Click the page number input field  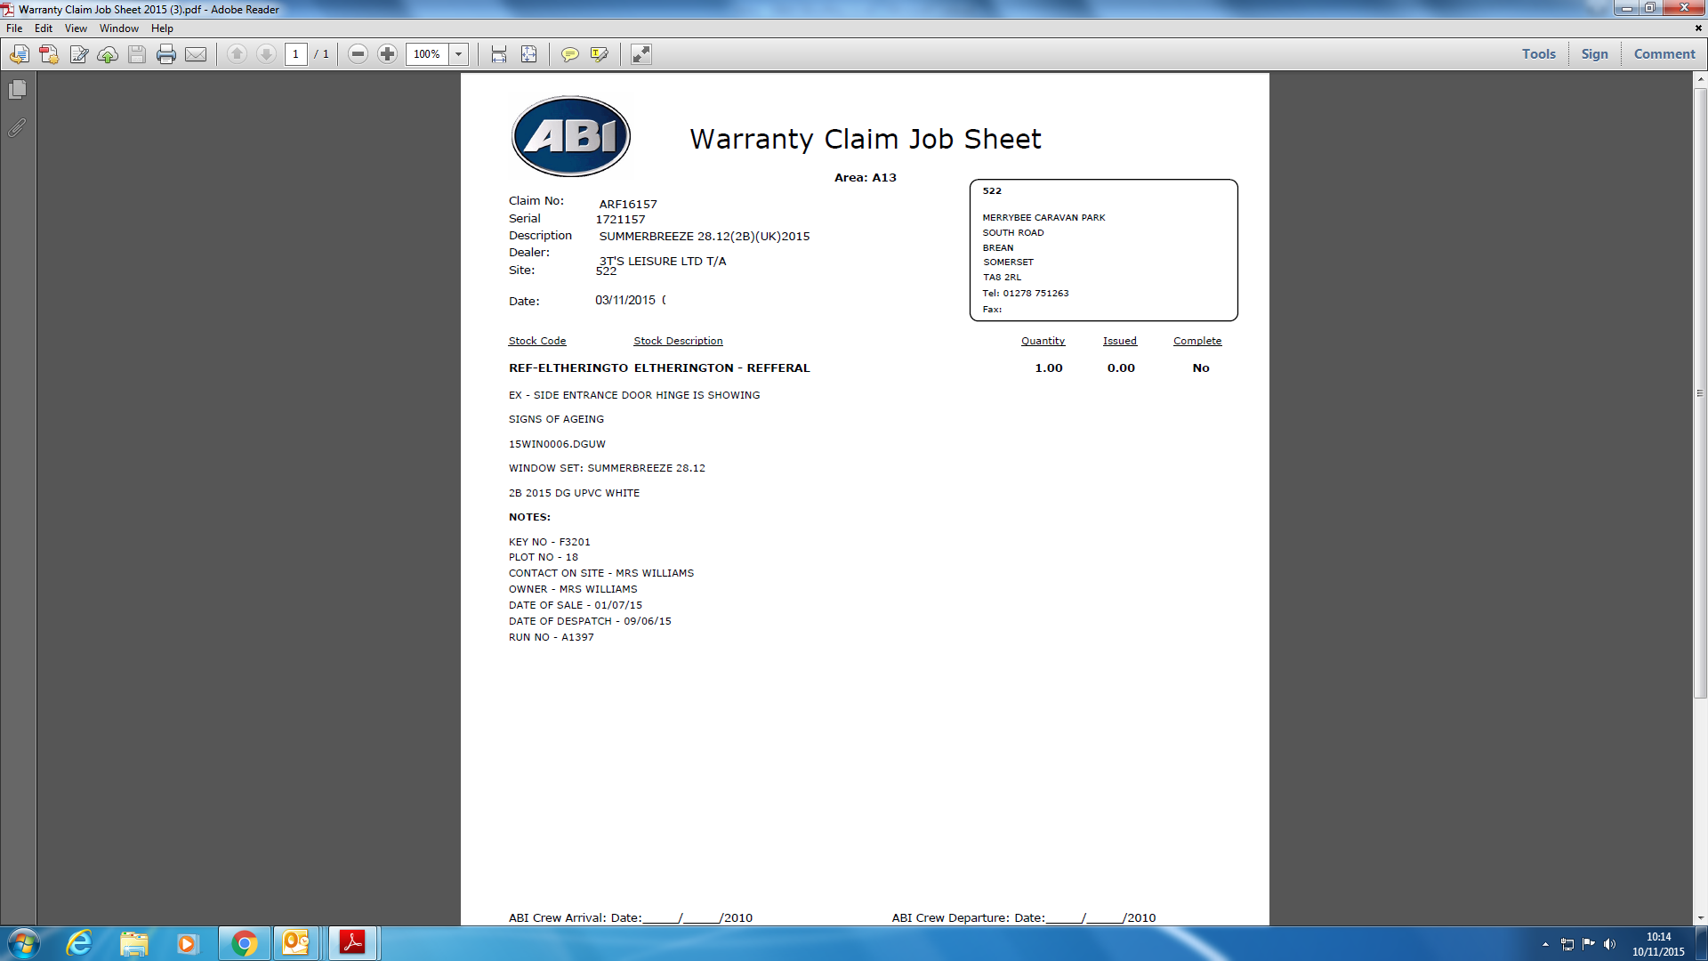[296, 54]
